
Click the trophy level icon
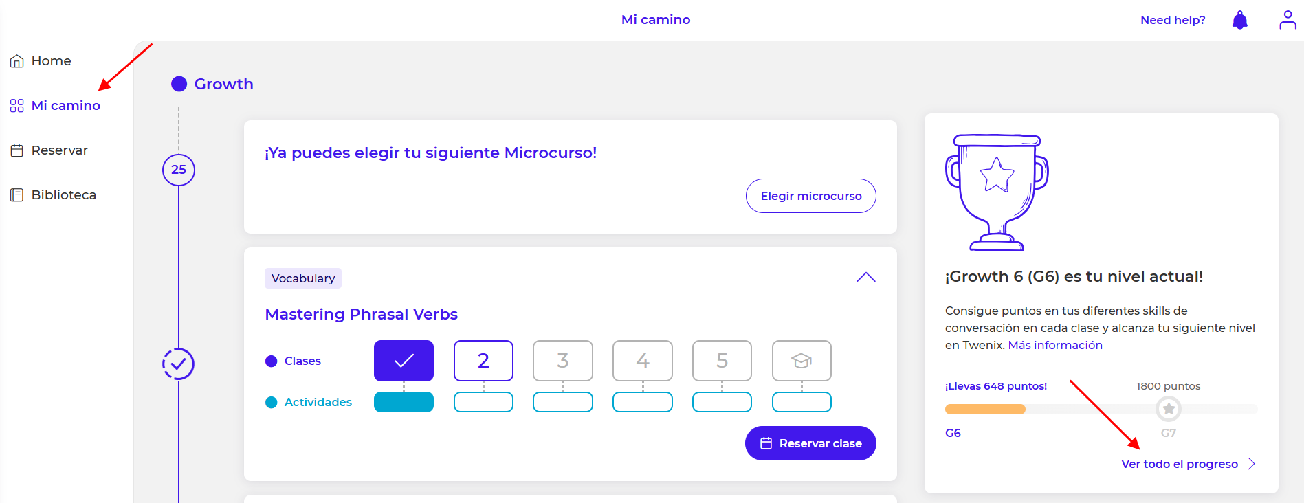point(997,192)
